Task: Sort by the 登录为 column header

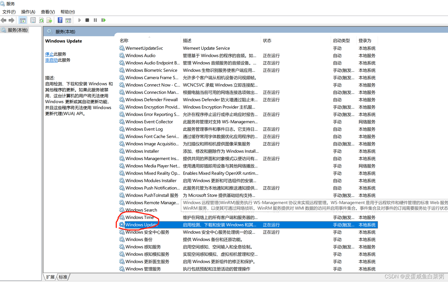Action: pyautogui.click(x=365, y=41)
